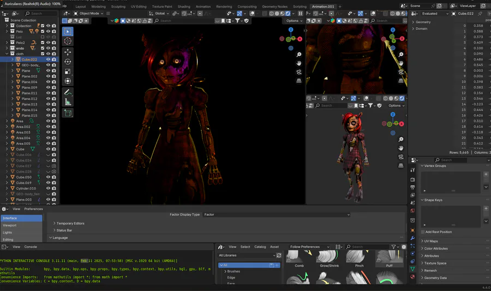Open Brushes catalog in asset browser
The height and width of the screenshot is (291, 491).
point(233,271)
